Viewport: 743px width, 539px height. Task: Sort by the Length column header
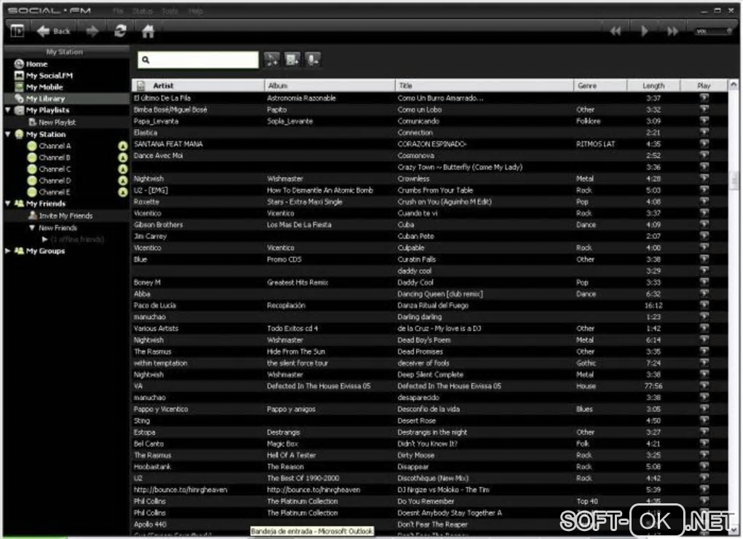tap(654, 86)
